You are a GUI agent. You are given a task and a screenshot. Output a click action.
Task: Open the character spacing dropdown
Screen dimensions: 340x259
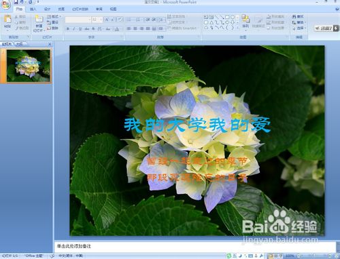(100, 29)
